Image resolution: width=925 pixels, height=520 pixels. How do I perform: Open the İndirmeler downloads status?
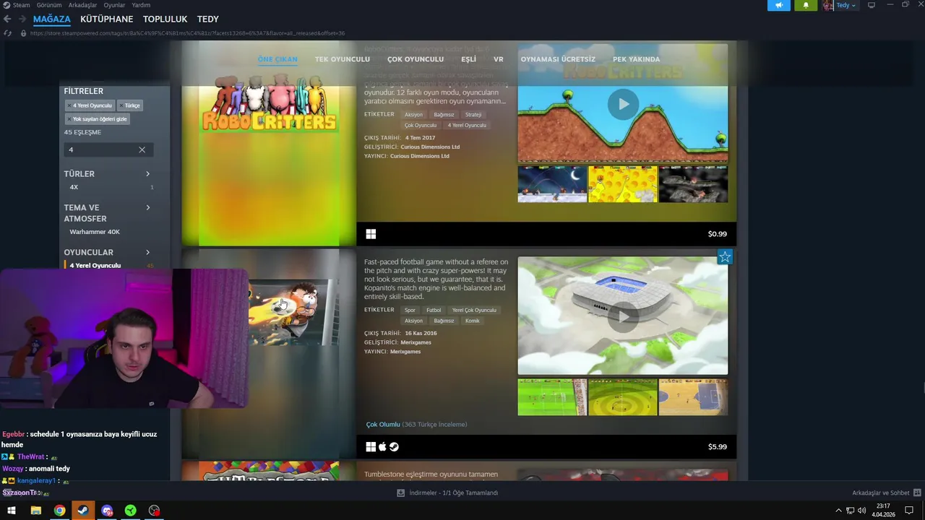click(447, 493)
